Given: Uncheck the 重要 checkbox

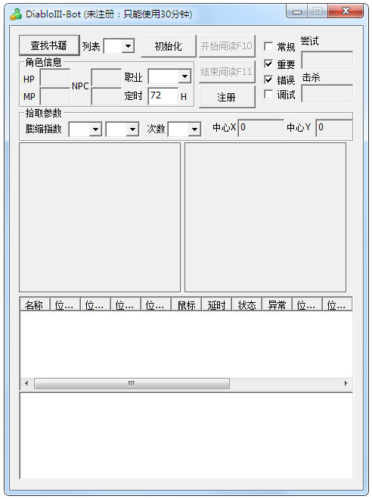Looking at the screenshot, I should [268, 64].
